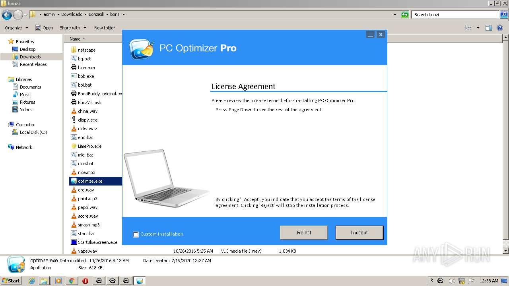Image resolution: width=509 pixels, height=286 pixels.
Task: Expand the dropdown after bonzi in breadcrumb
Action: tap(124, 14)
